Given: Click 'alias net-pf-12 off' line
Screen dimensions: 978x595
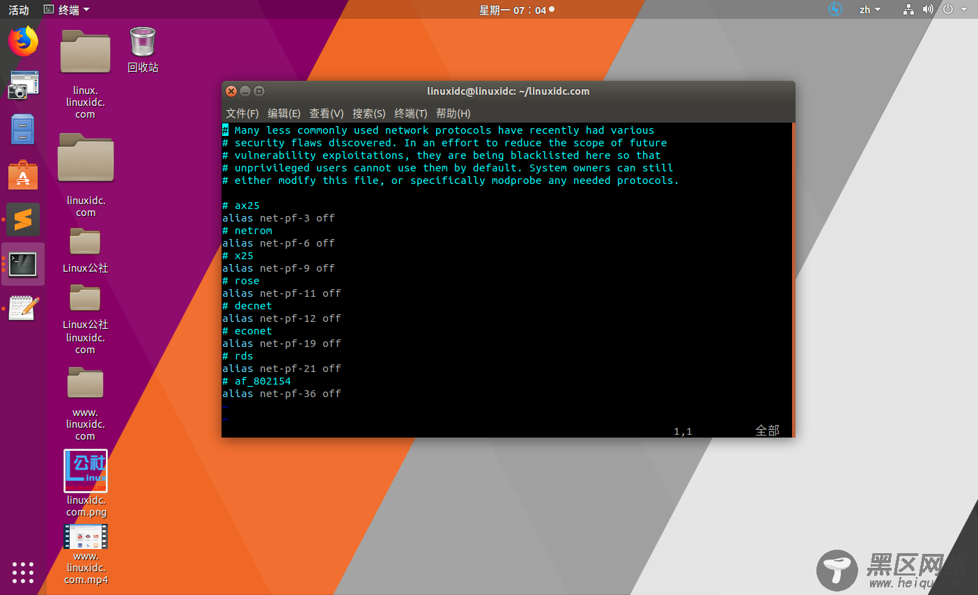Looking at the screenshot, I should [x=281, y=318].
